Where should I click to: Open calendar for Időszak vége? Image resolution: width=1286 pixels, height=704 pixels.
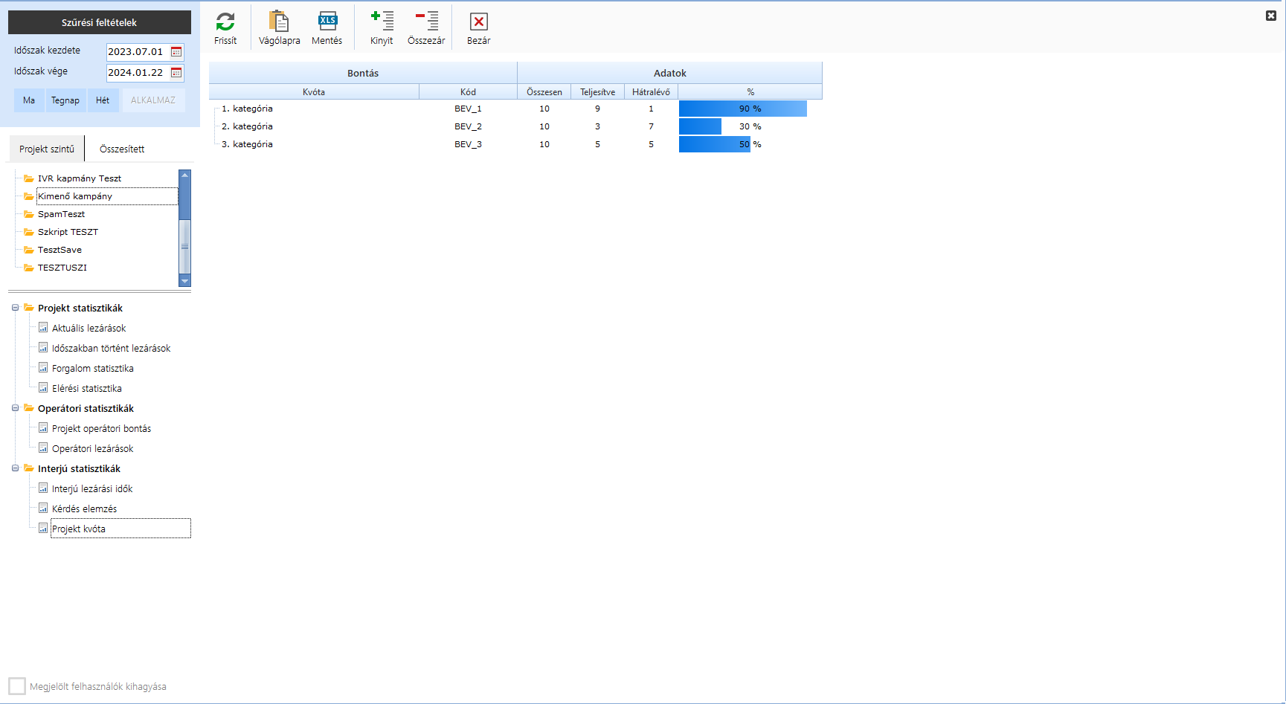coord(176,73)
